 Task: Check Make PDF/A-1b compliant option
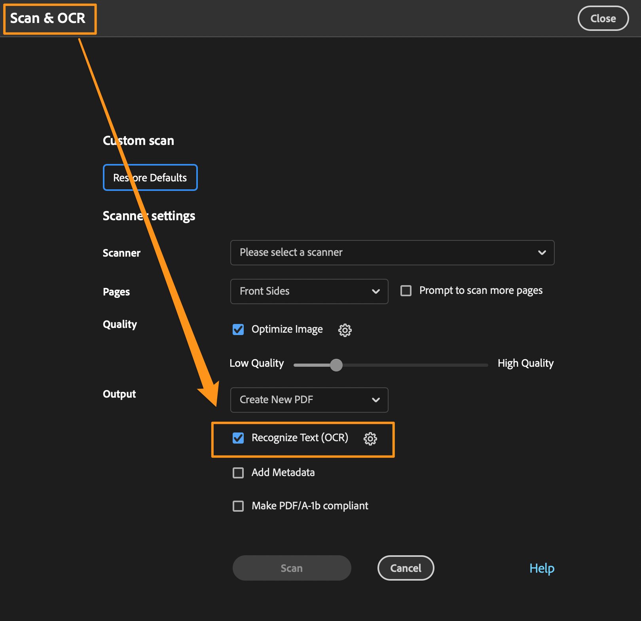(238, 506)
